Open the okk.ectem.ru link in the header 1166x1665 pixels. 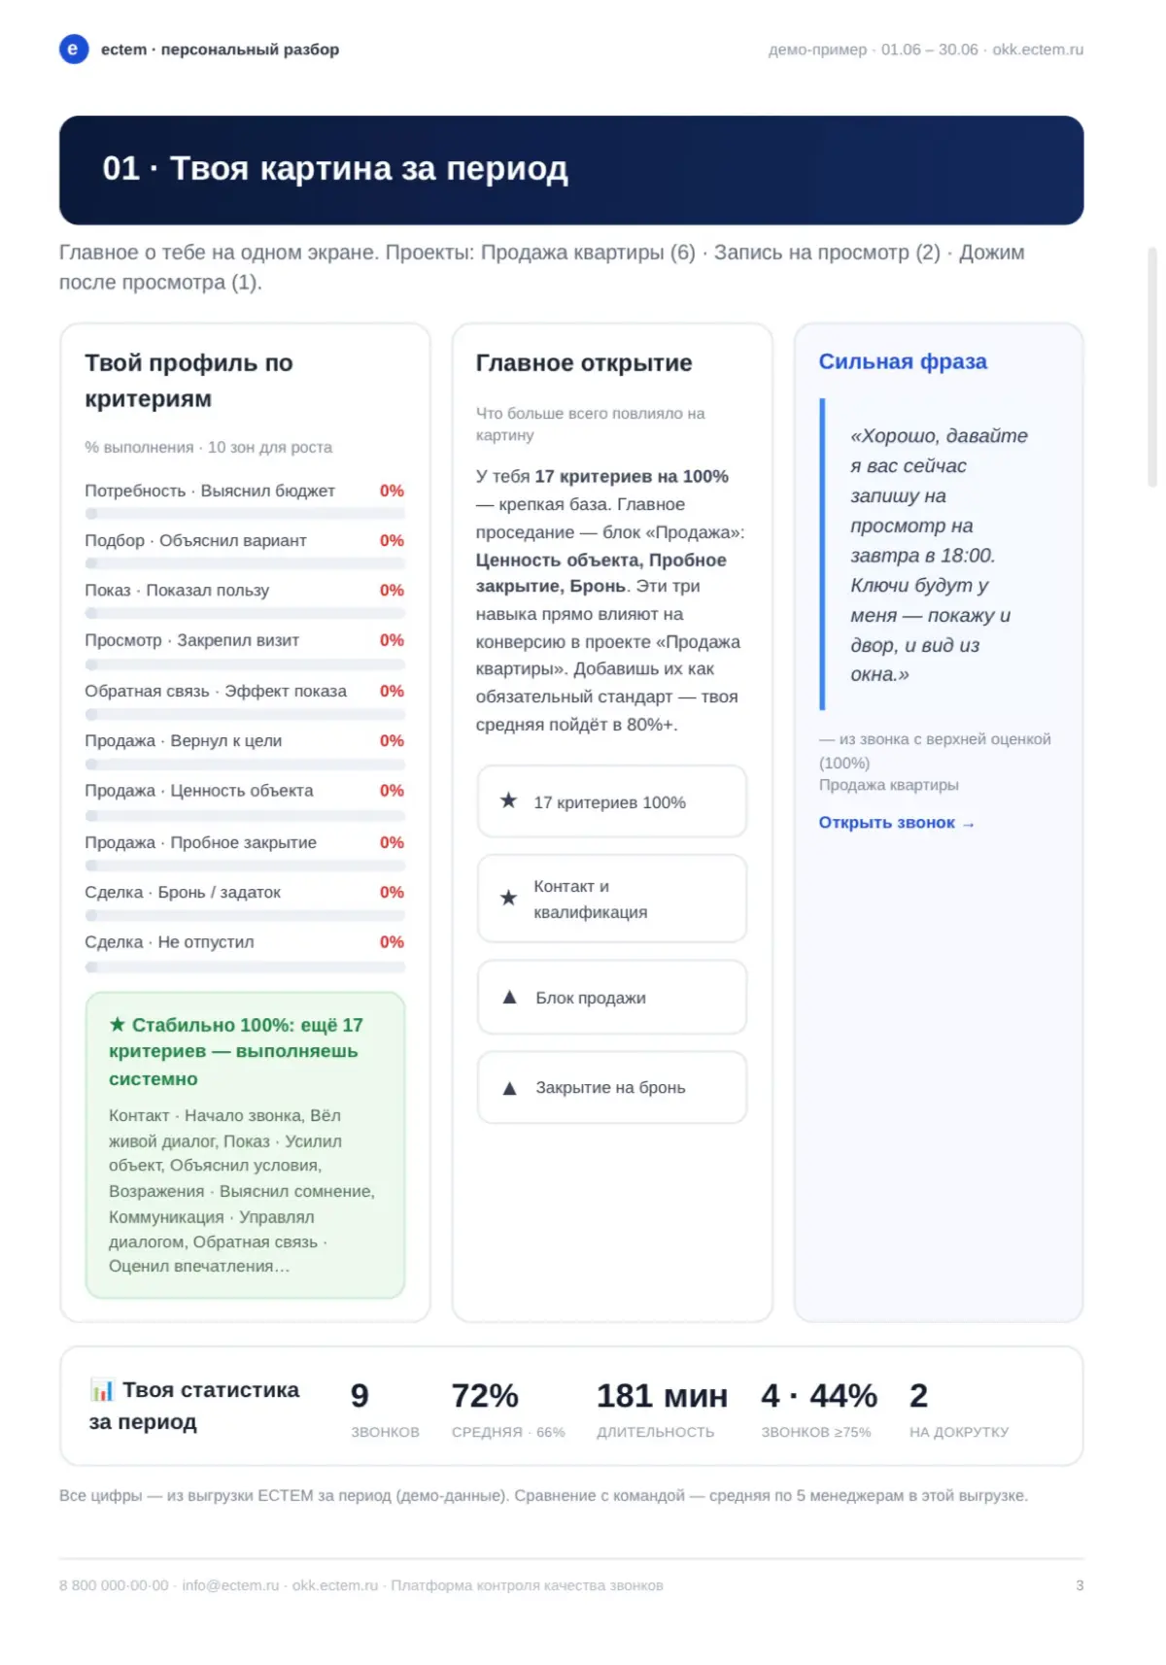click(x=1038, y=50)
